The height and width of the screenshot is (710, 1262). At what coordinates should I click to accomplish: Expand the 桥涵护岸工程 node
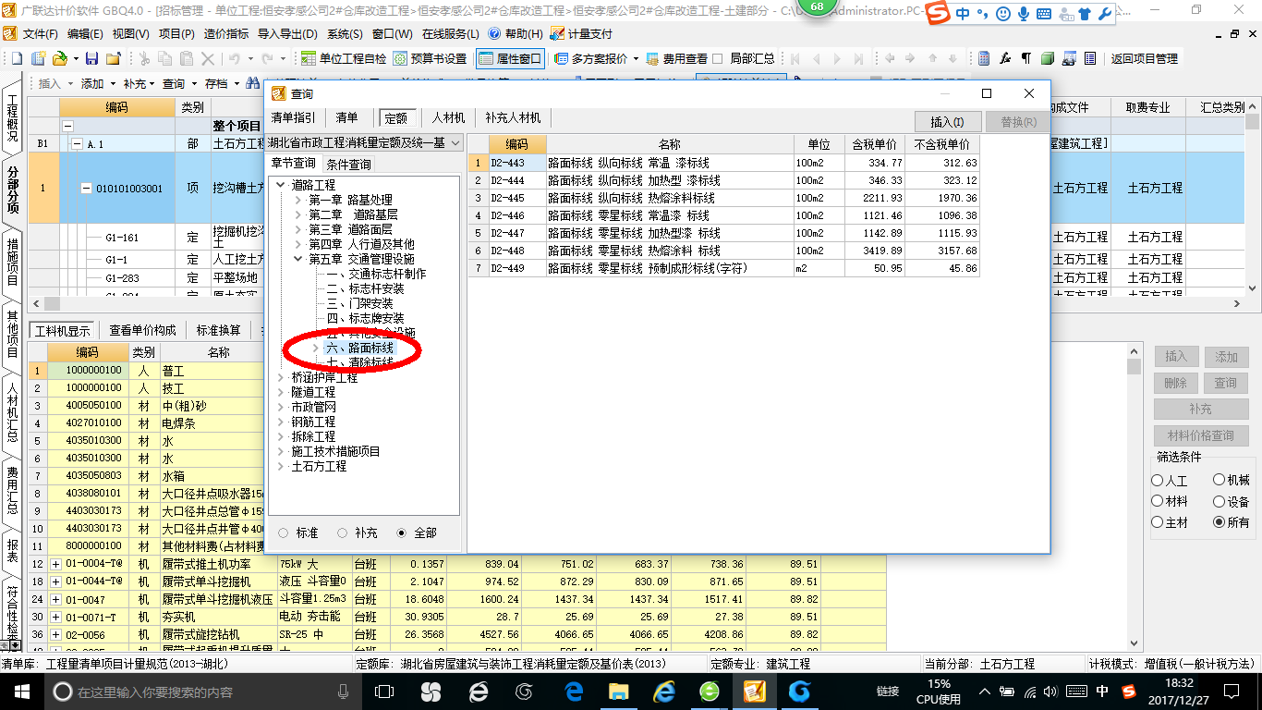pos(281,377)
